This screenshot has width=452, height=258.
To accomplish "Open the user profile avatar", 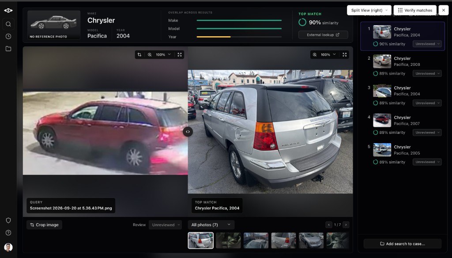I will click(8, 247).
